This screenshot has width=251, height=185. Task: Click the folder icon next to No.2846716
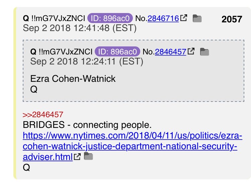197,18
